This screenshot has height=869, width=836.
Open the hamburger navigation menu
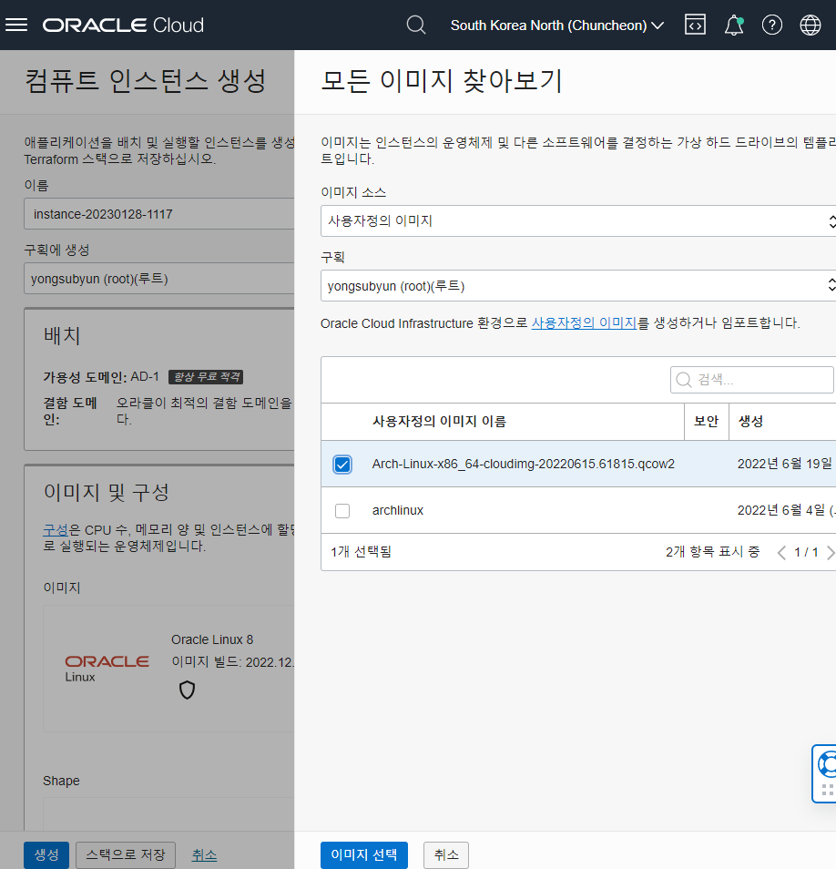16,25
